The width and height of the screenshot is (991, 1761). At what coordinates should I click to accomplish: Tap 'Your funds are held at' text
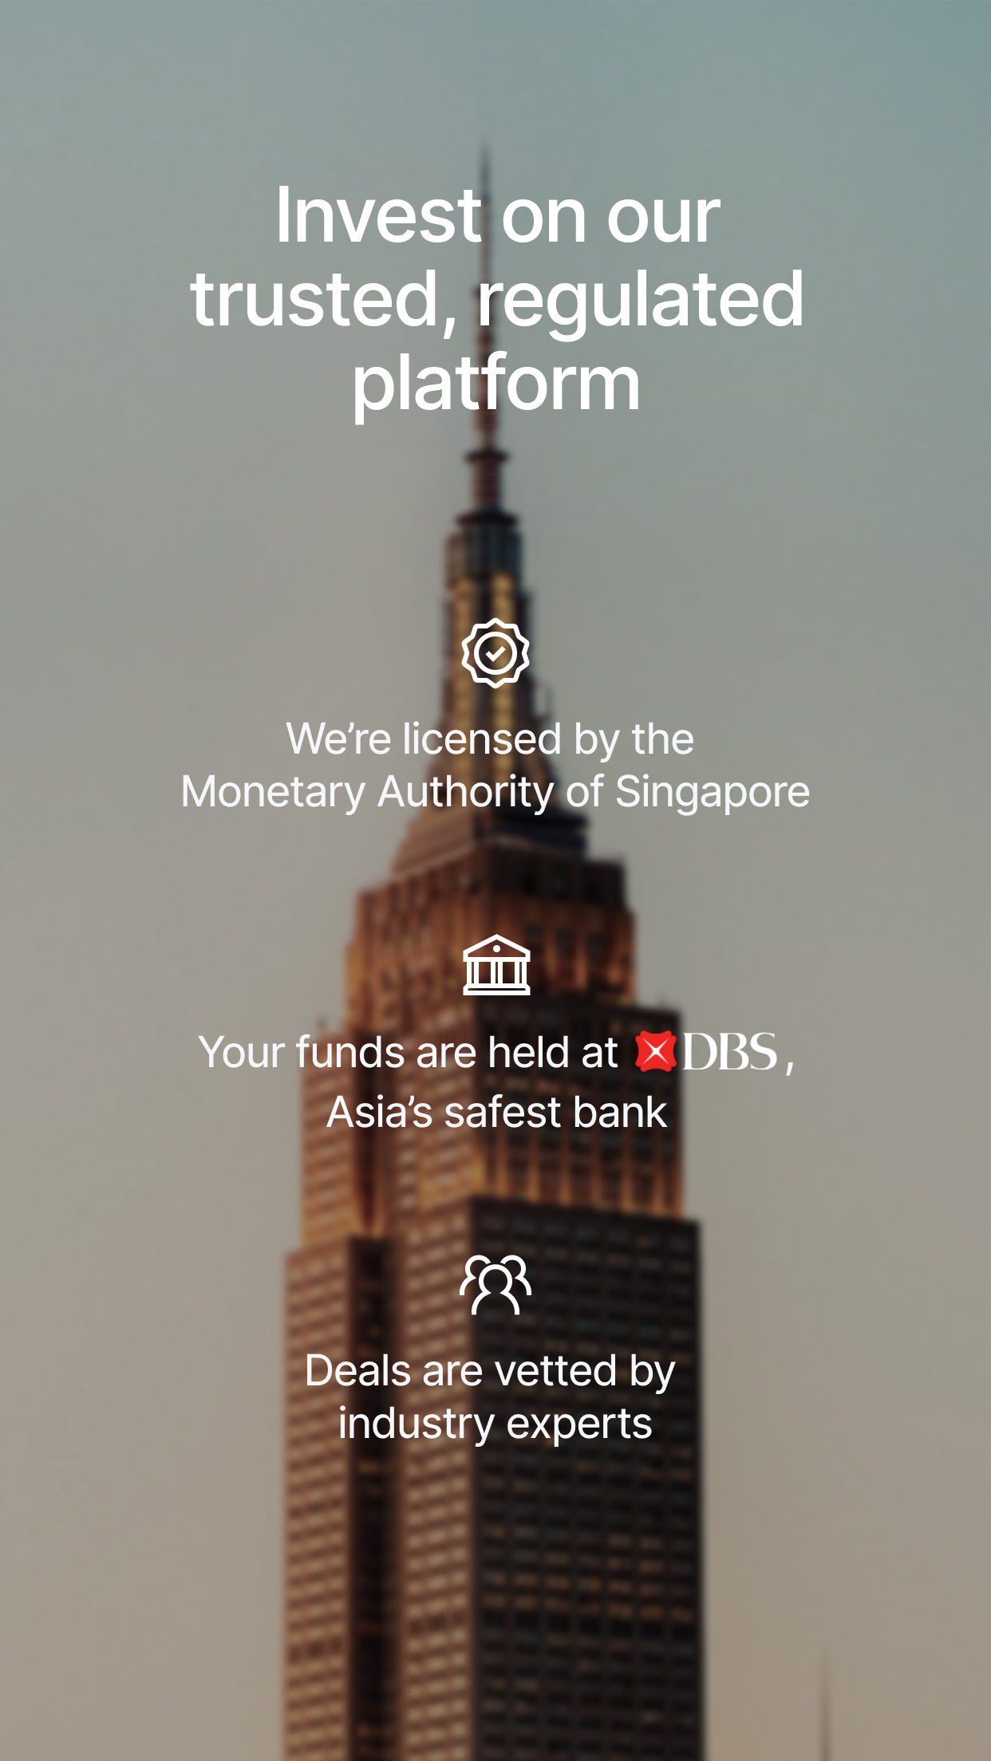(408, 1052)
